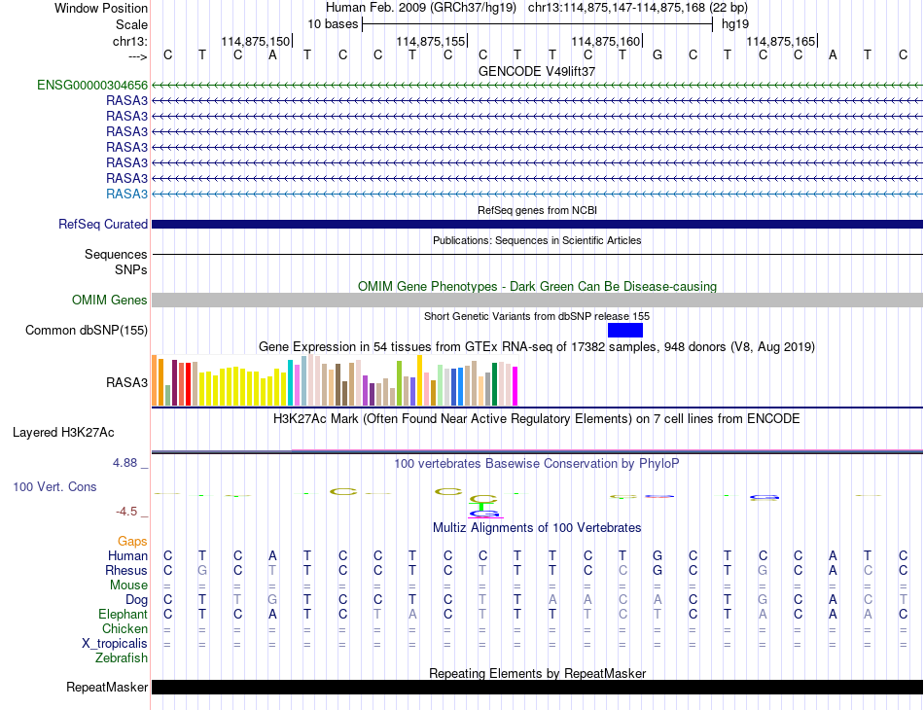Open the RefSeq Curated track label

(x=103, y=224)
